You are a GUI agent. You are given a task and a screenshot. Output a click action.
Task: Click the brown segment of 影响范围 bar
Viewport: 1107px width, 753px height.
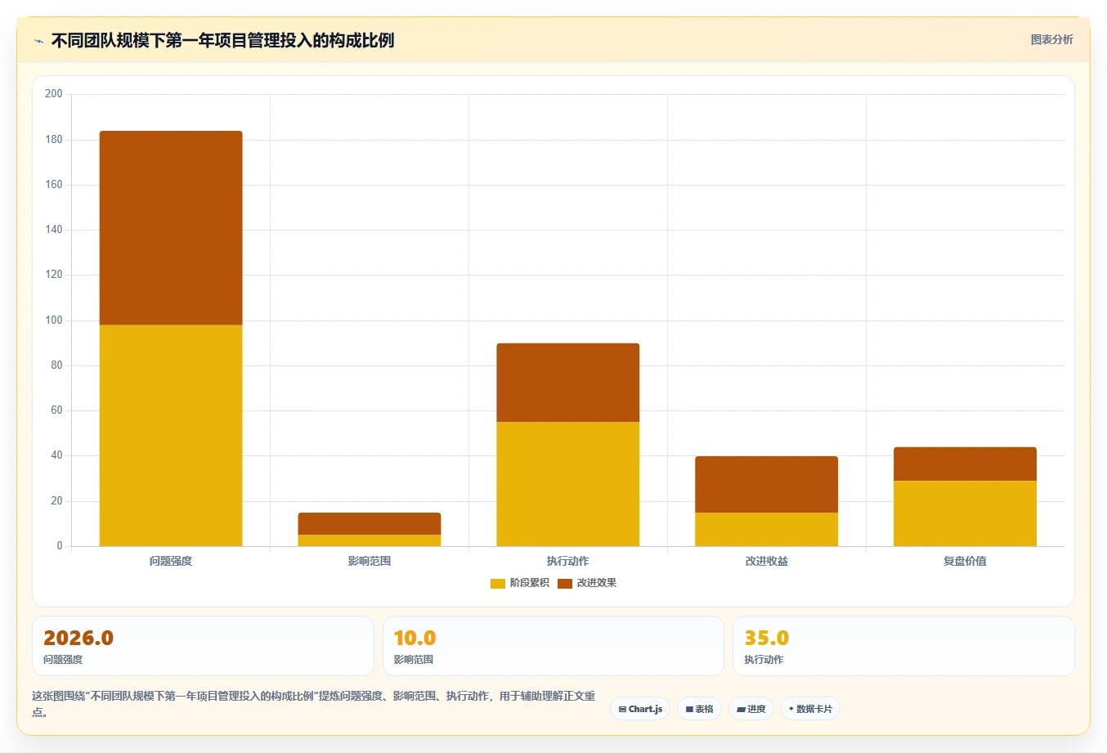click(370, 523)
